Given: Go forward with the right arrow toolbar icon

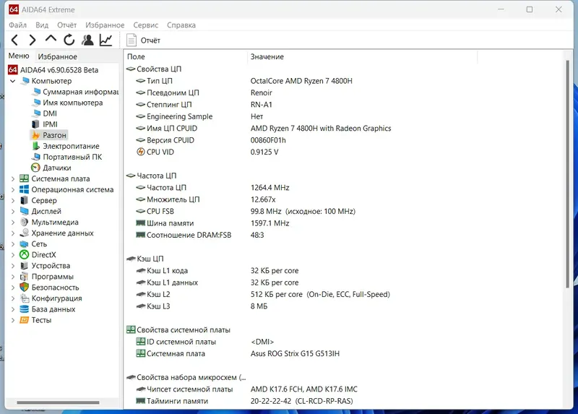Looking at the screenshot, I should click(33, 40).
